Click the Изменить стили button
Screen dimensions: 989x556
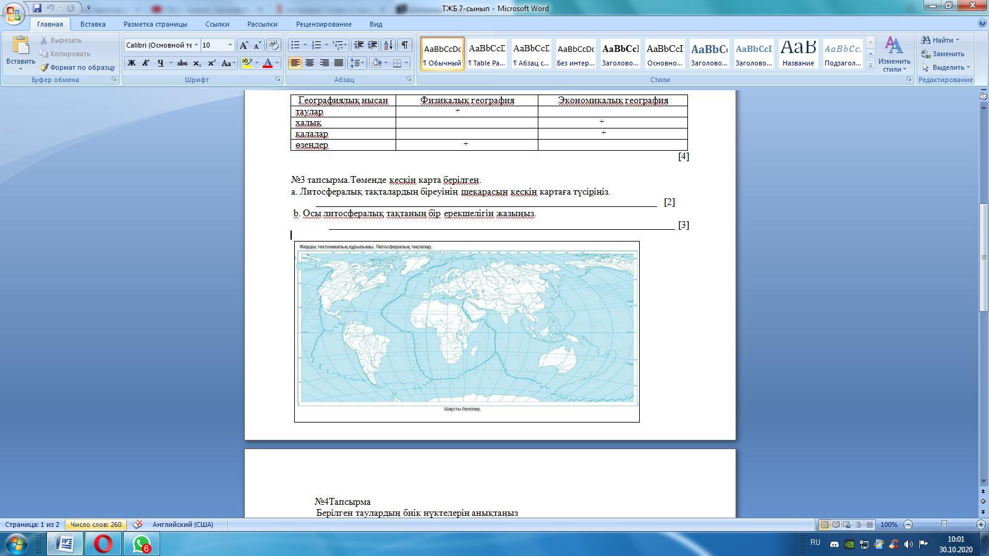[894, 54]
